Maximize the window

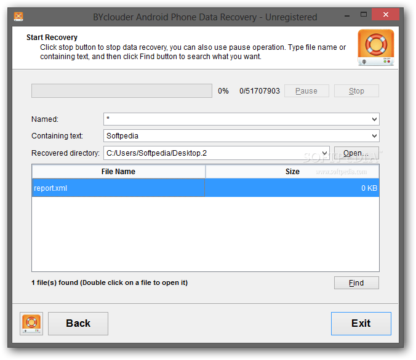pyautogui.click(x=364, y=15)
